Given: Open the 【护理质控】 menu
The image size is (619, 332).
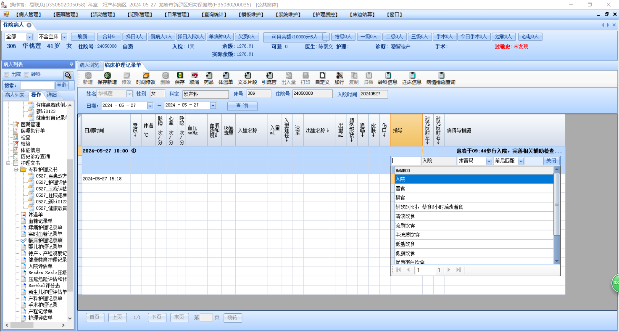Looking at the screenshot, I should pos(325,15).
